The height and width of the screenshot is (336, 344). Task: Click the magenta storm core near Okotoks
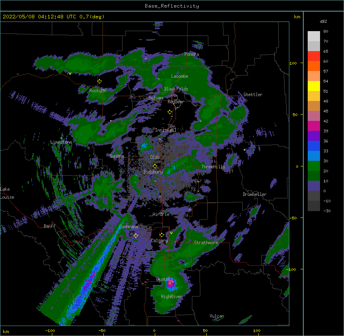(170, 284)
